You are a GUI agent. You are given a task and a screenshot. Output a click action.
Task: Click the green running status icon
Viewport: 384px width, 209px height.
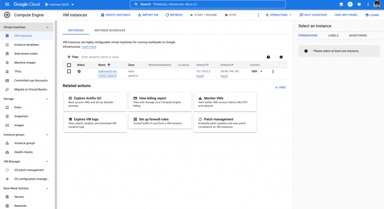[79, 72]
